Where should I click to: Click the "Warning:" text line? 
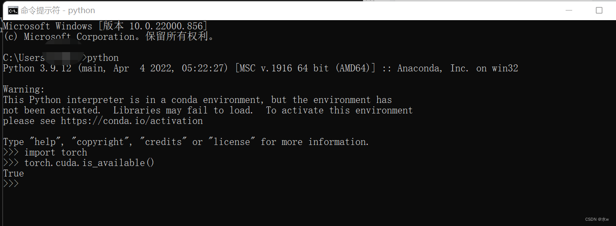point(24,89)
